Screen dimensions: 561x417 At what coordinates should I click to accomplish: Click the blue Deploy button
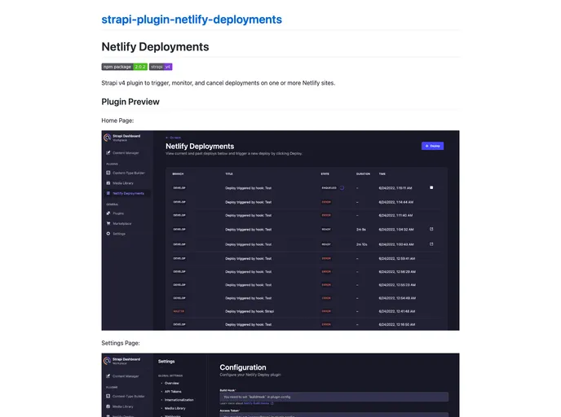point(432,146)
